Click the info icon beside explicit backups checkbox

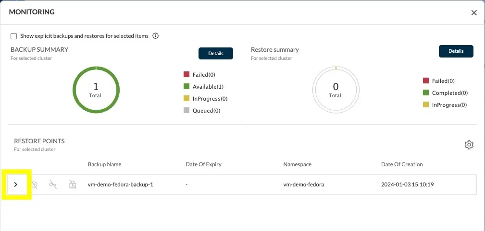pyautogui.click(x=156, y=36)
